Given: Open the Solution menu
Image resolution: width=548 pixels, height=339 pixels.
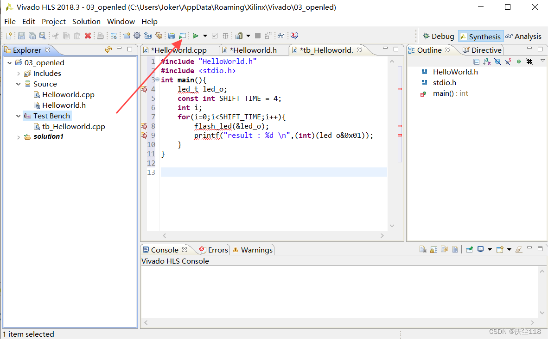Looking at the screenshot, I should click(x=86, y=22).
